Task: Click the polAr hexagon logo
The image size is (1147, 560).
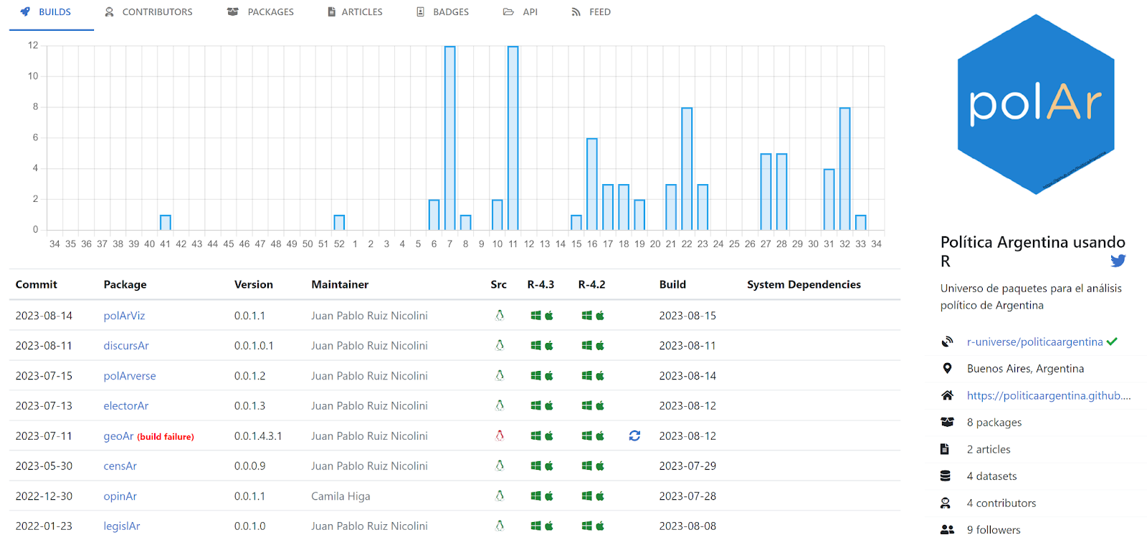Action: click(1035, 105)
